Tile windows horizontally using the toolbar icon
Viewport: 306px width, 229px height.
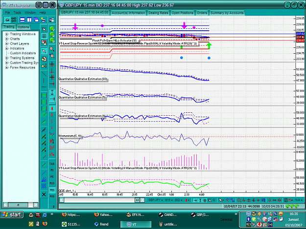click(23, 20)
